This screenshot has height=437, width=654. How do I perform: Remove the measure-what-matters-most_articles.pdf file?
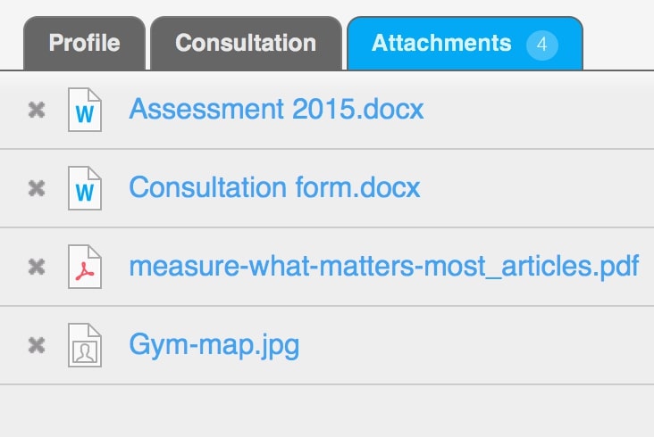tap(37, 267)
